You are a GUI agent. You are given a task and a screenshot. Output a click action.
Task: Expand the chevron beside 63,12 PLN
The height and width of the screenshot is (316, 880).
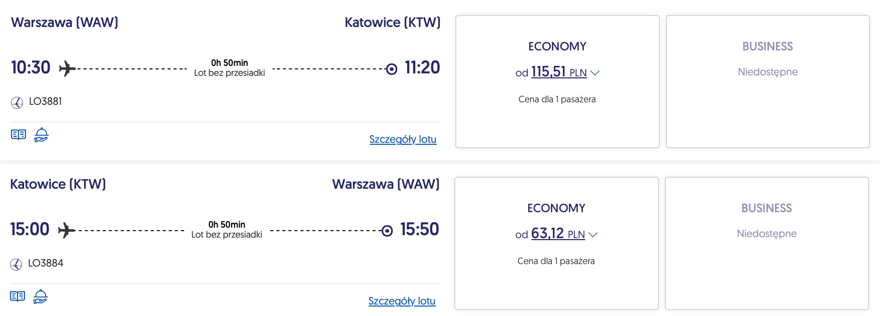[x=593, y=235]
